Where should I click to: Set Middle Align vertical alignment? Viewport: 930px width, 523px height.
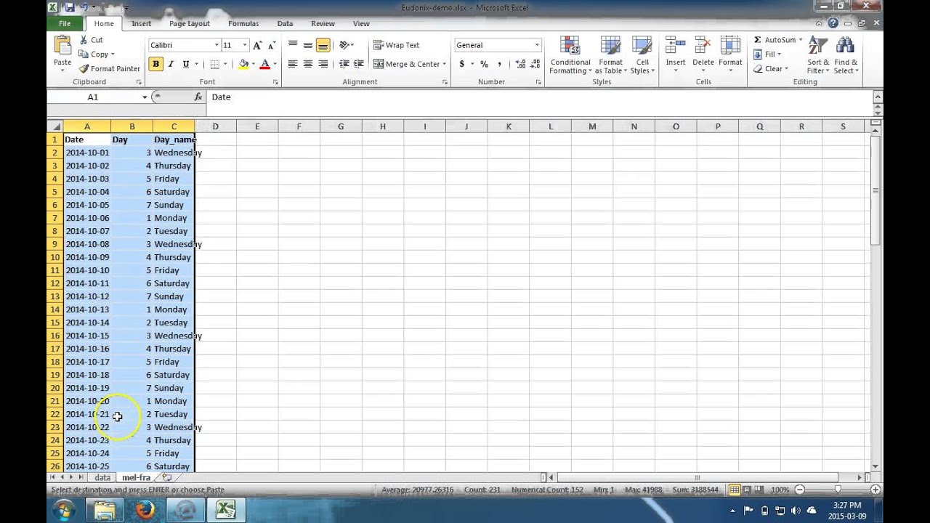(x=308, y=45)
